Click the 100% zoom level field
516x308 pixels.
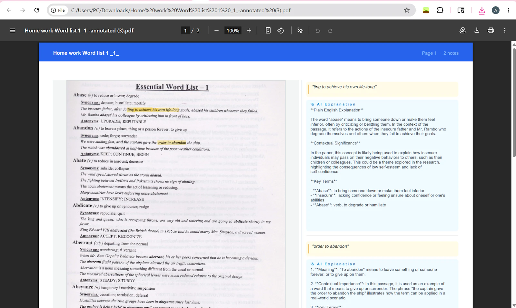point(233,31)
